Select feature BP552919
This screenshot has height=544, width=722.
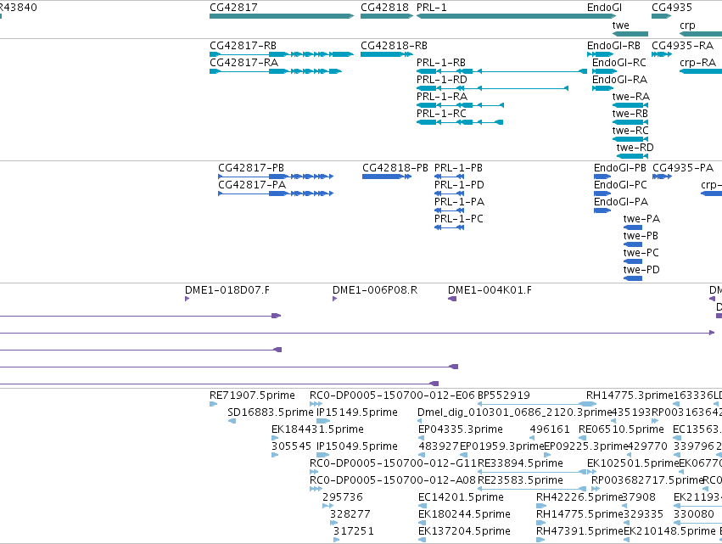click(x=504, y=395)
